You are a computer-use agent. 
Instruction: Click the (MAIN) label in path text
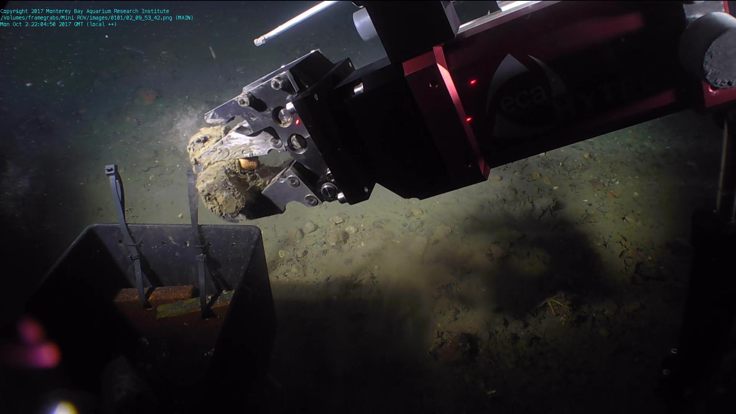[184, 18]
